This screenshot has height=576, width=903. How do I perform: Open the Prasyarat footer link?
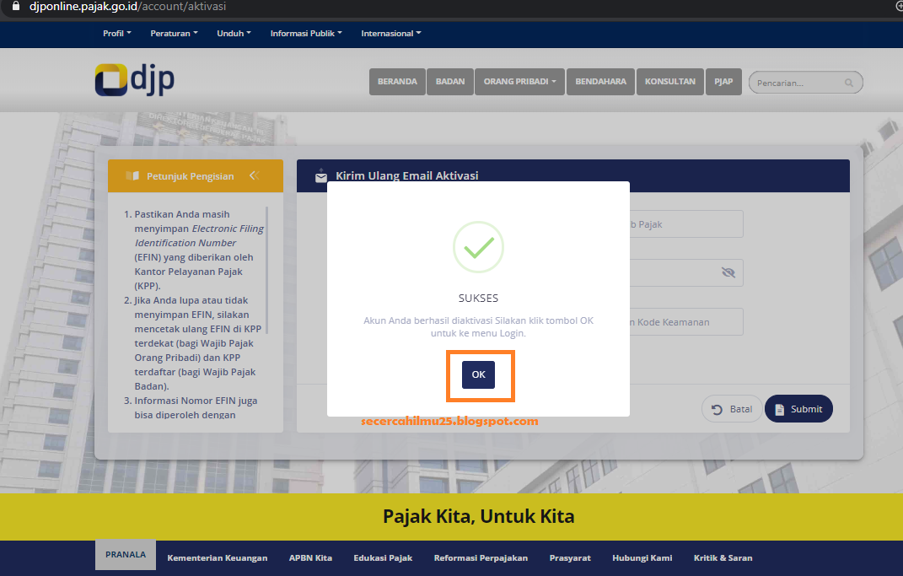pos(570,558)
